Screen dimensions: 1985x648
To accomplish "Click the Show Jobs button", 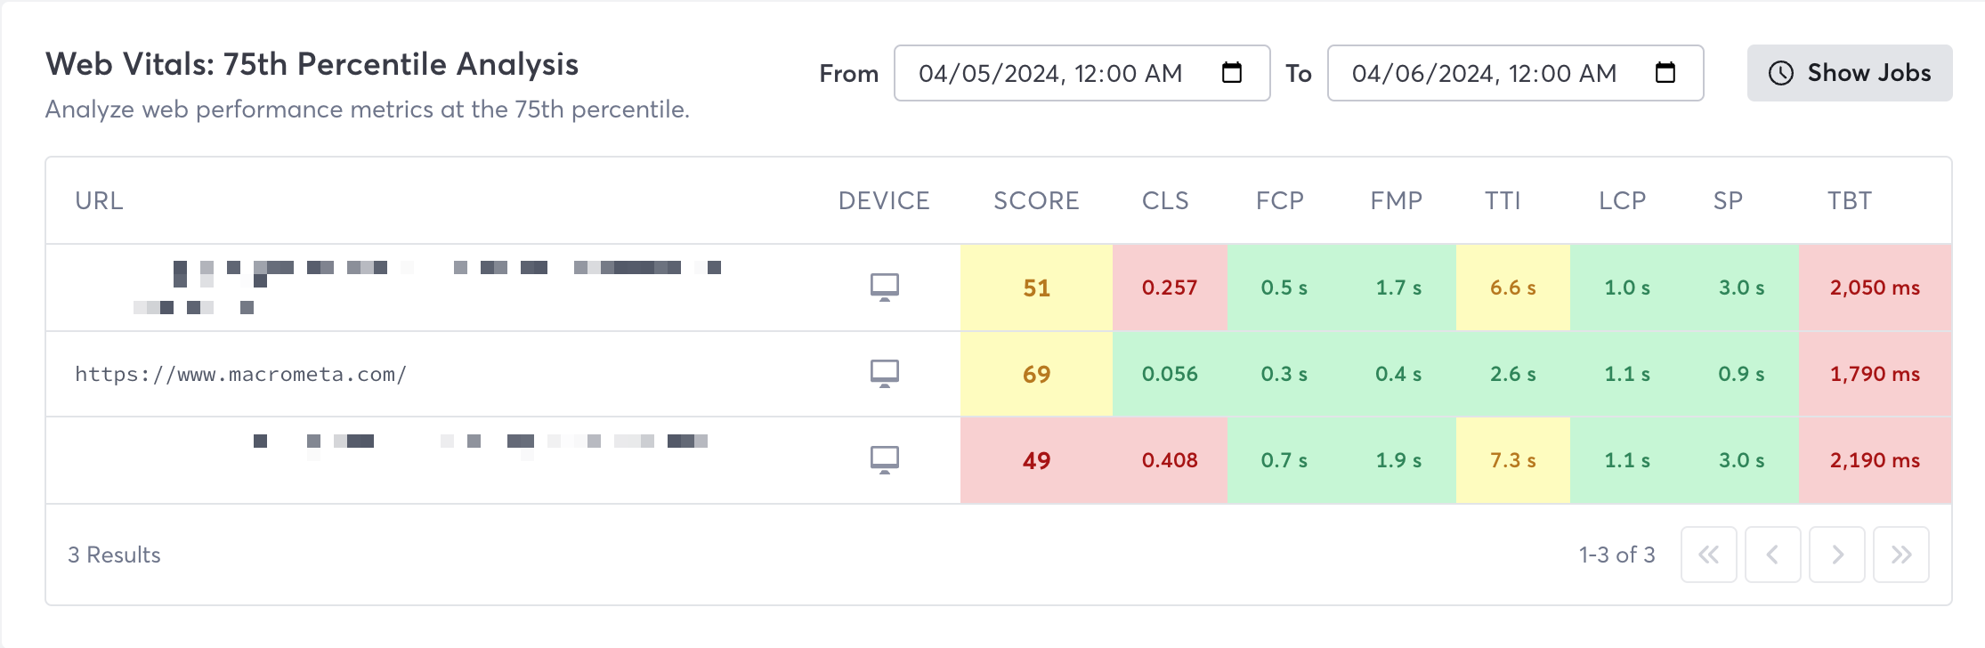I will (1849, 73).
